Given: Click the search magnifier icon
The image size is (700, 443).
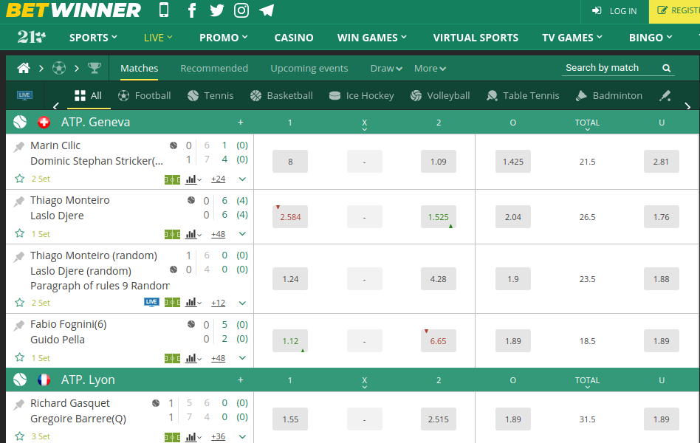Looking at the screenshot, I should [x=667, y=68].
